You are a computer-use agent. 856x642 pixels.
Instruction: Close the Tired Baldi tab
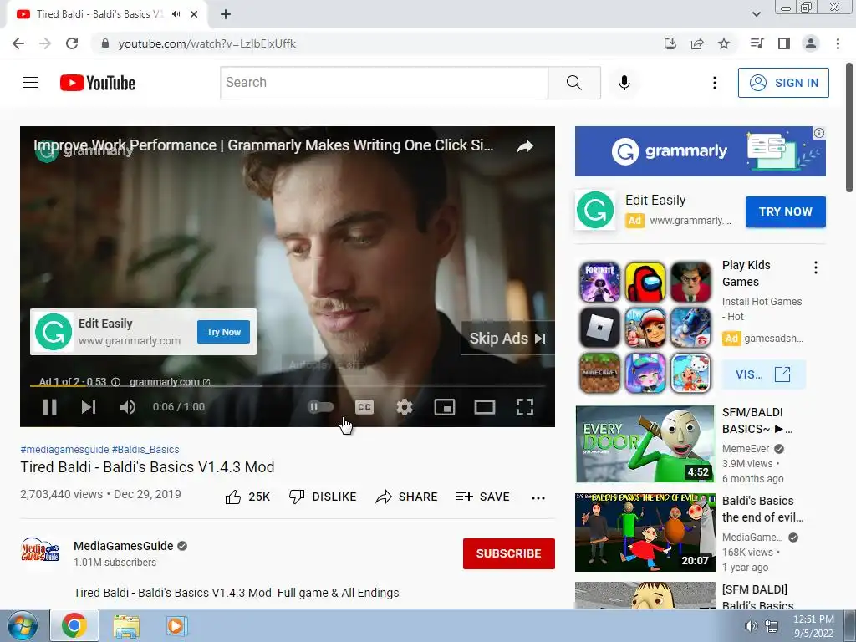(x=194, y=14)
